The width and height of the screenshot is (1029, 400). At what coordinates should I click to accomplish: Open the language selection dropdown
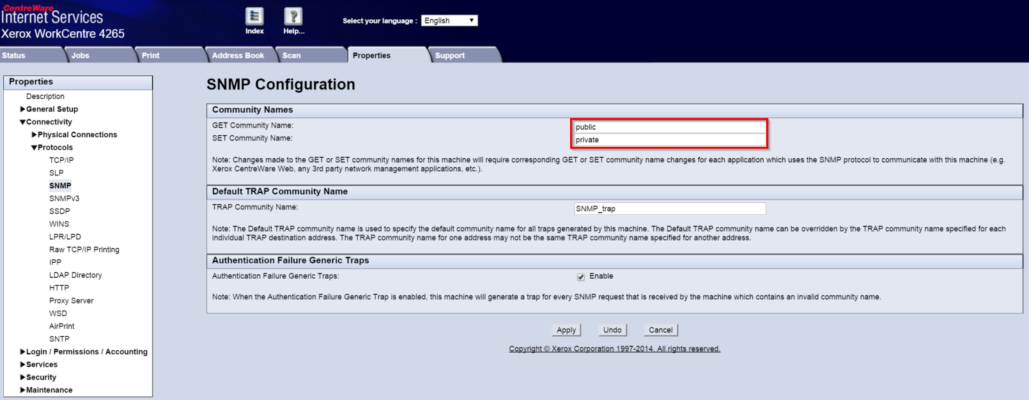click(449, 20)
